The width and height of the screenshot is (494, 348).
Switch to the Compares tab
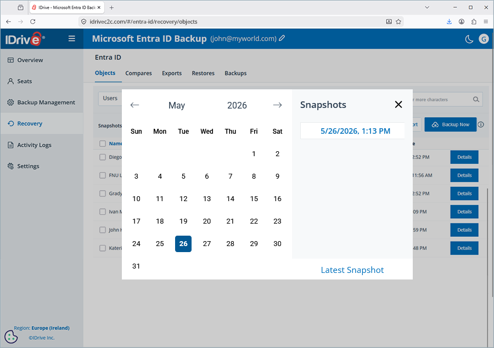[139, 73]
